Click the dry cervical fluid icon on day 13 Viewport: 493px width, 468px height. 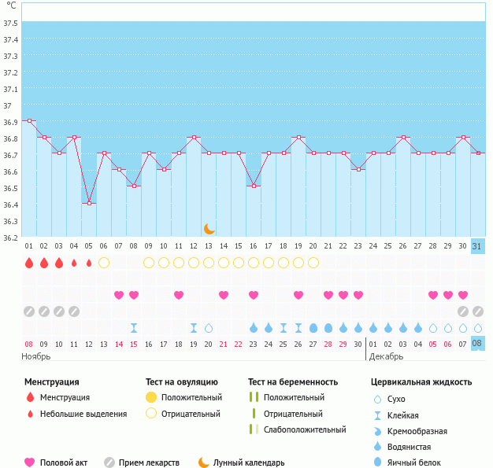click(x=209, y=328)
